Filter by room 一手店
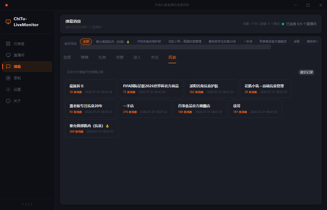The height and width of the screenshot is (210, 327). tap(248, 41)
